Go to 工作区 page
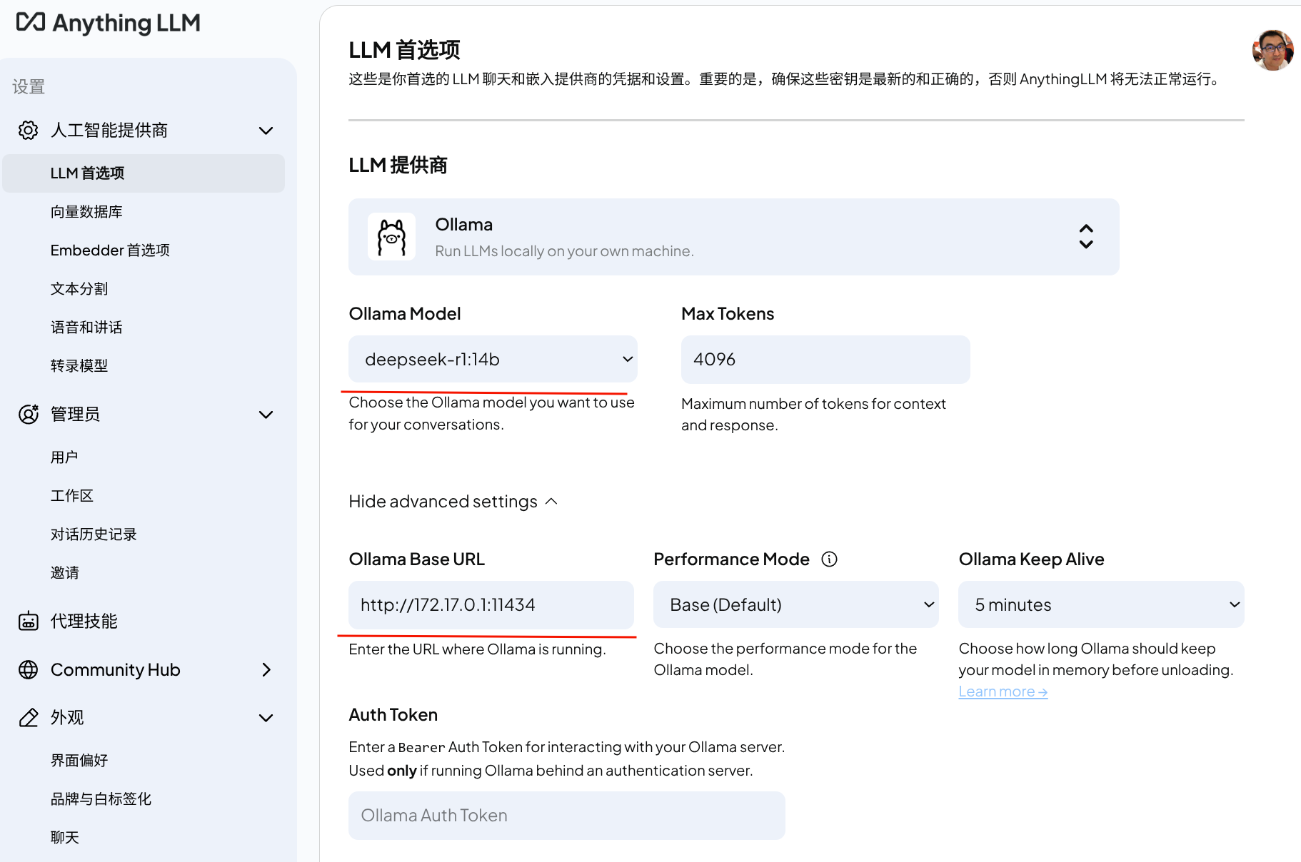This screenshot has height=862, width=1301. pyautogui.click(x=72, y=496)
